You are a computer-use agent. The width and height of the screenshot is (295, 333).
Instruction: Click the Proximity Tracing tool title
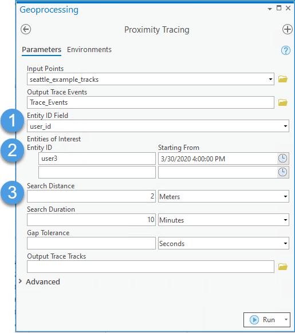point(157,30)
